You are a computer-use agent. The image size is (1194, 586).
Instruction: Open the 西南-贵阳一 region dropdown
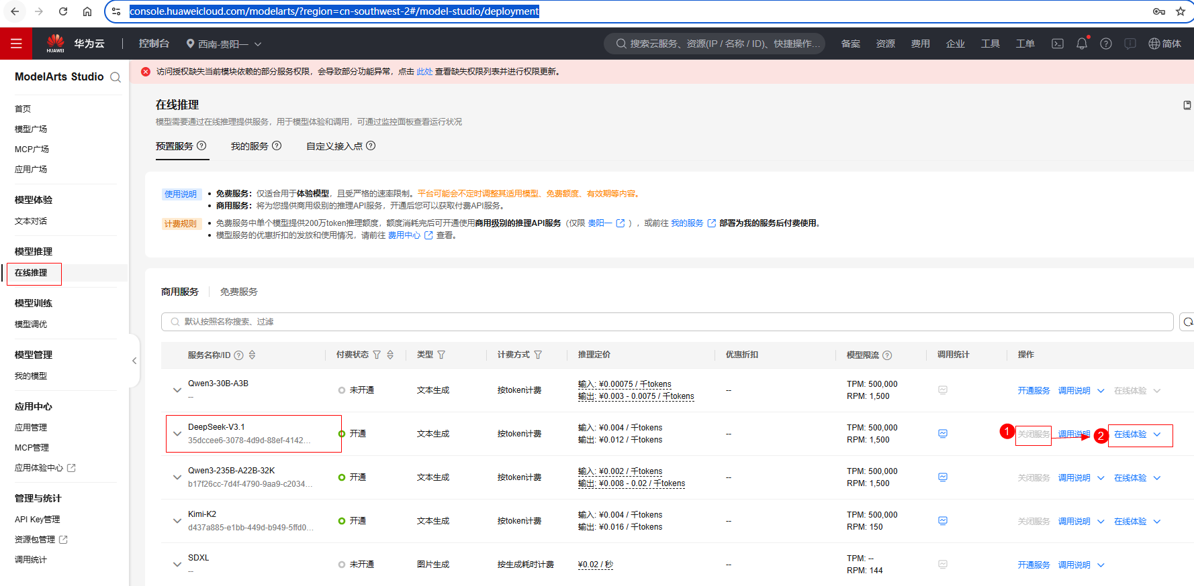click(224, 44)
